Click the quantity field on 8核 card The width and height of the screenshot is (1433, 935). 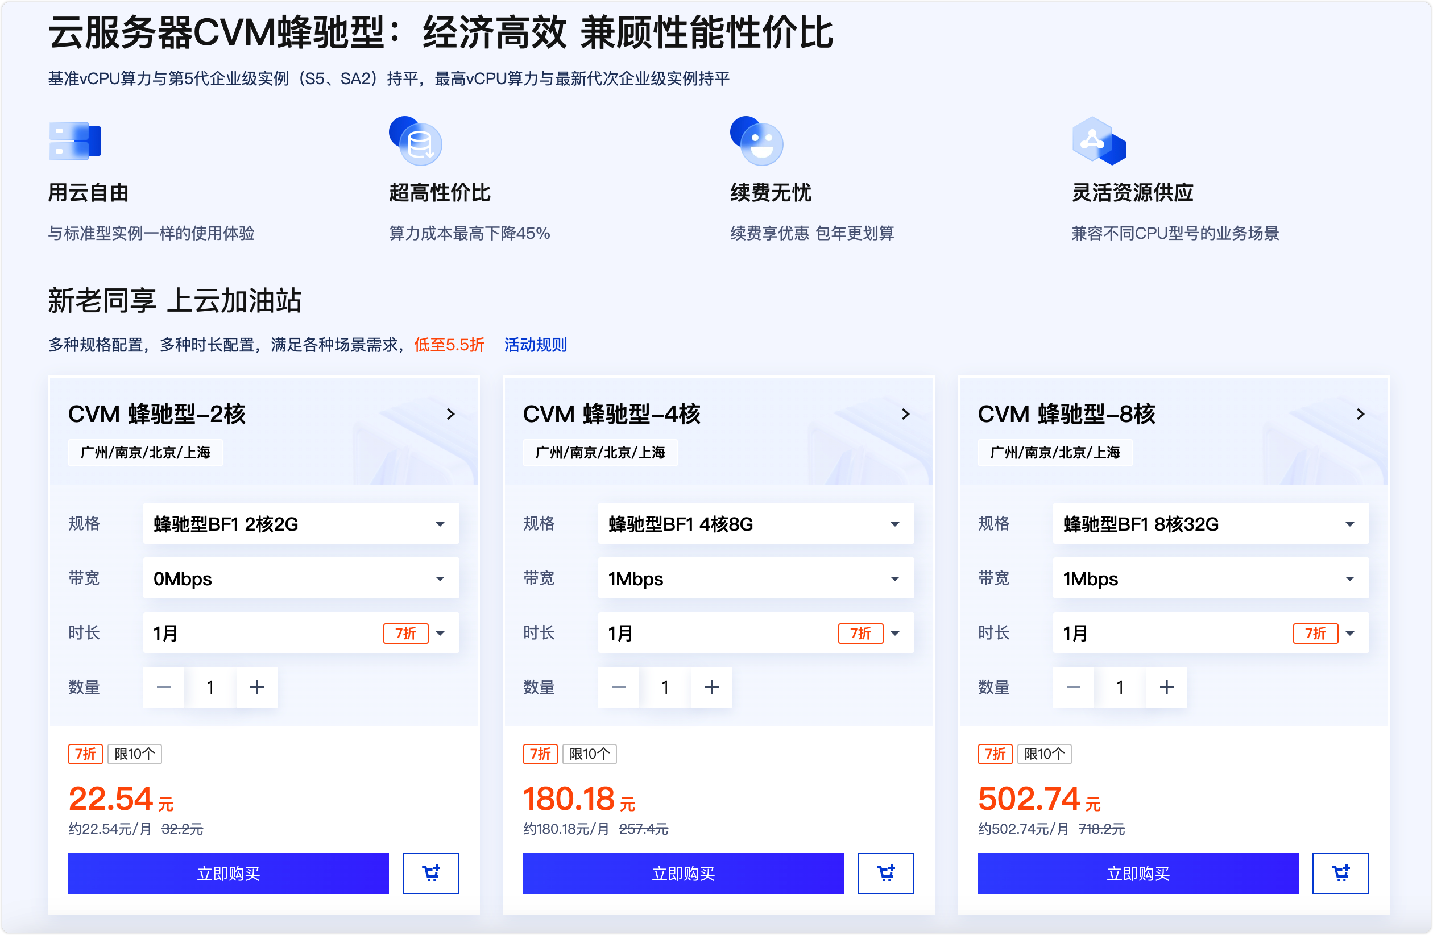coord(1120,687)
